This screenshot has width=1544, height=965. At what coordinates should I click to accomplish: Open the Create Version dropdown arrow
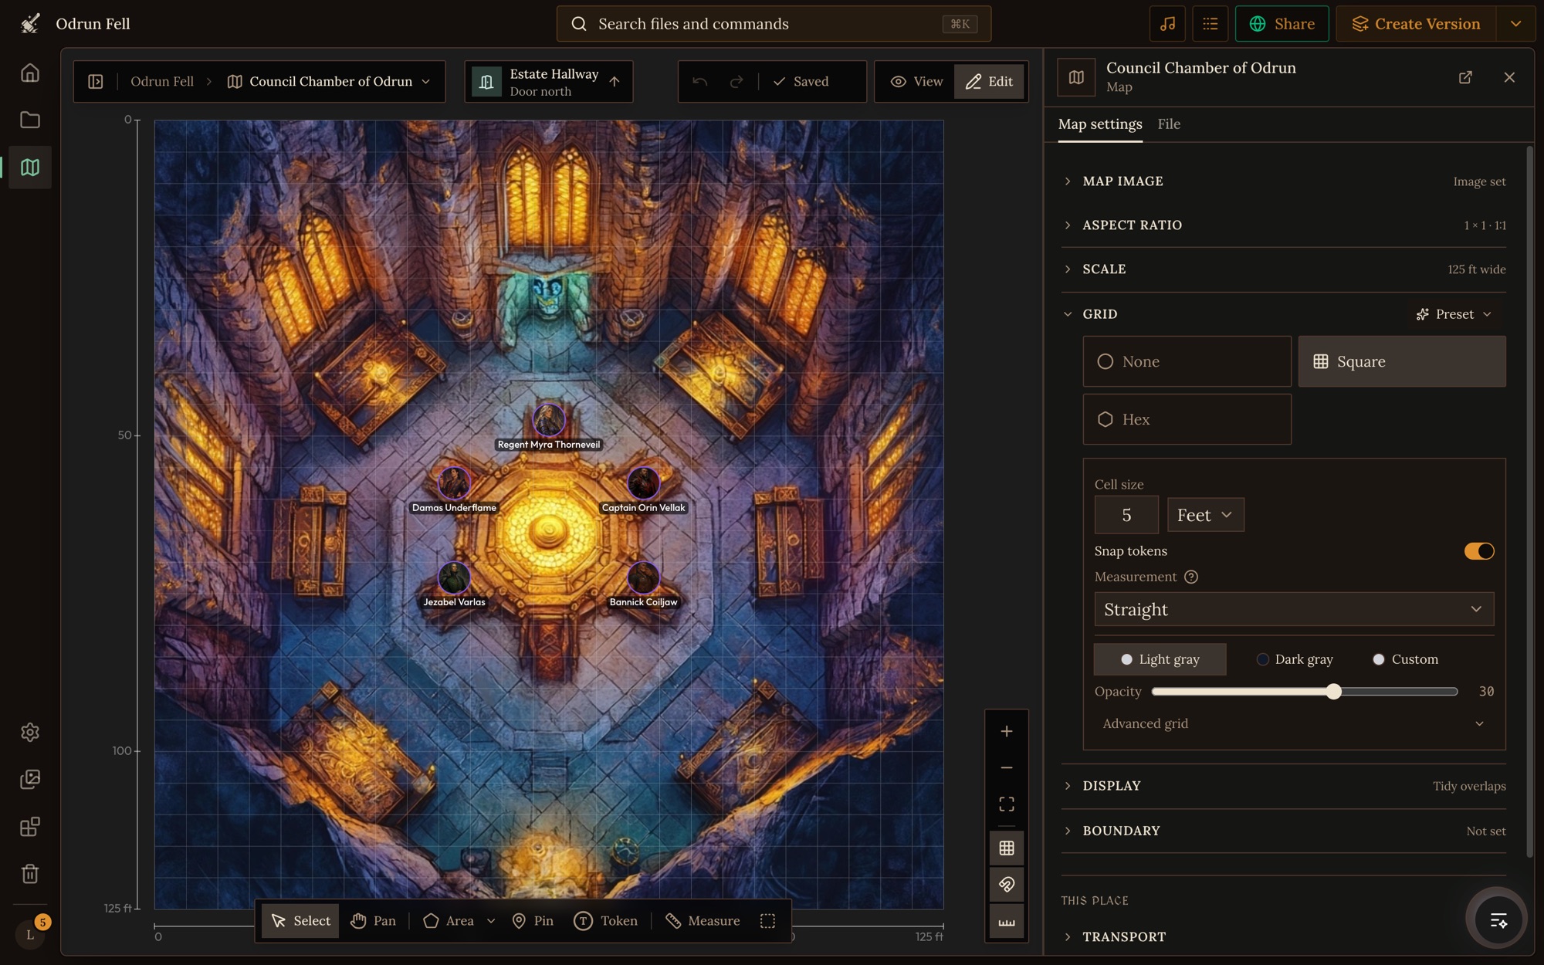click(x=1516, y=24)
